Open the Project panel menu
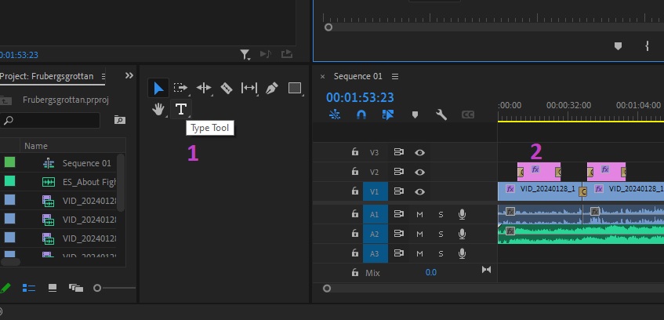This screenshot has width=664, height=320. [103, 76]
